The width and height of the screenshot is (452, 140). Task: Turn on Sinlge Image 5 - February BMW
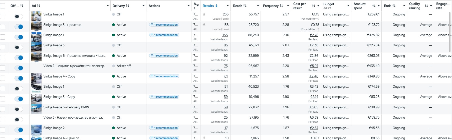[19, 109]
